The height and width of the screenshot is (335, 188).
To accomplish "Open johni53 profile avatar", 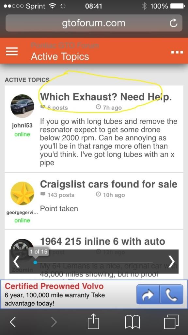I will [22, 106].
